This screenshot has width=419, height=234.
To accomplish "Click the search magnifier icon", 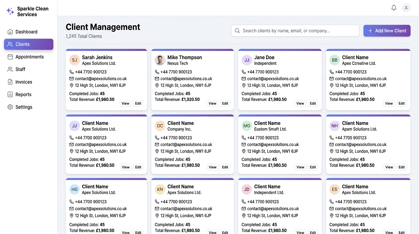I will (x=237, y=31).
